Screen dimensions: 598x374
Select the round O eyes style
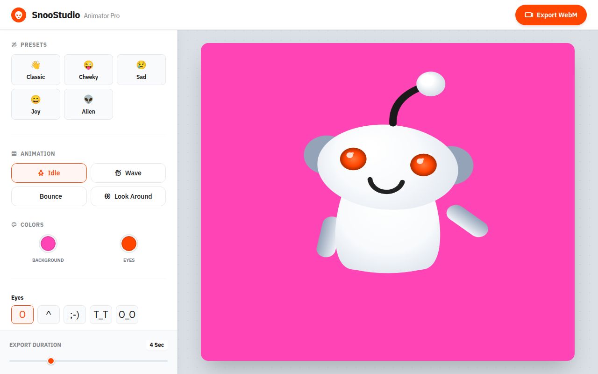click(22, 315)
